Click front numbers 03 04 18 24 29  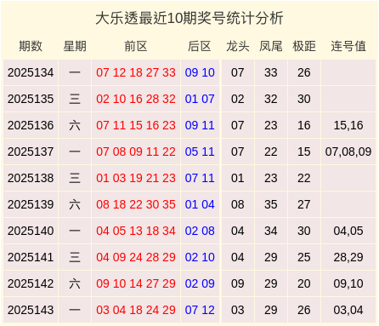(x=136, y=310)
